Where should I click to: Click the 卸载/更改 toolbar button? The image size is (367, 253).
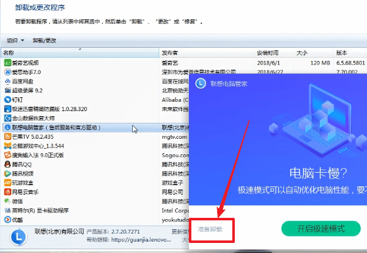(45, 40)
